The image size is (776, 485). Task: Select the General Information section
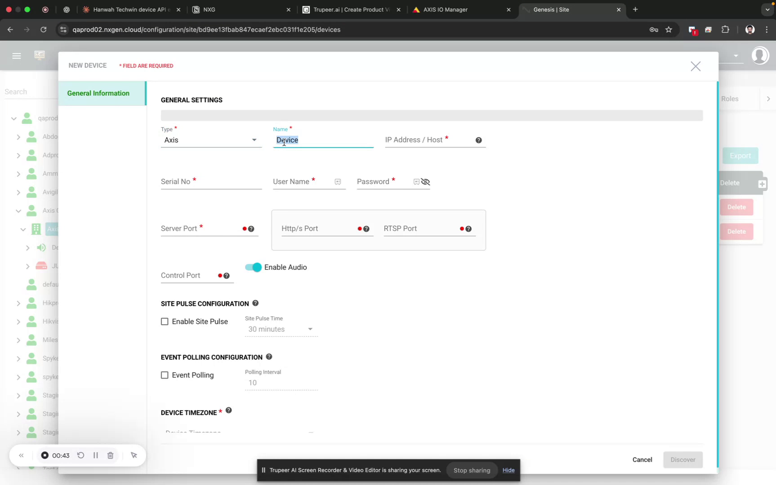(x=98, y=93)
